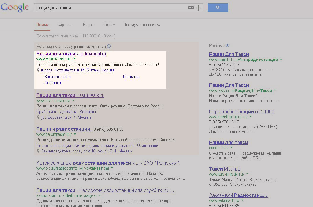Open Инструменты поиска
313x207 pixels.
tap(142, 24)
